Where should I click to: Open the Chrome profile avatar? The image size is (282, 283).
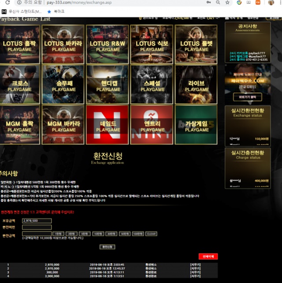(271, 2)
